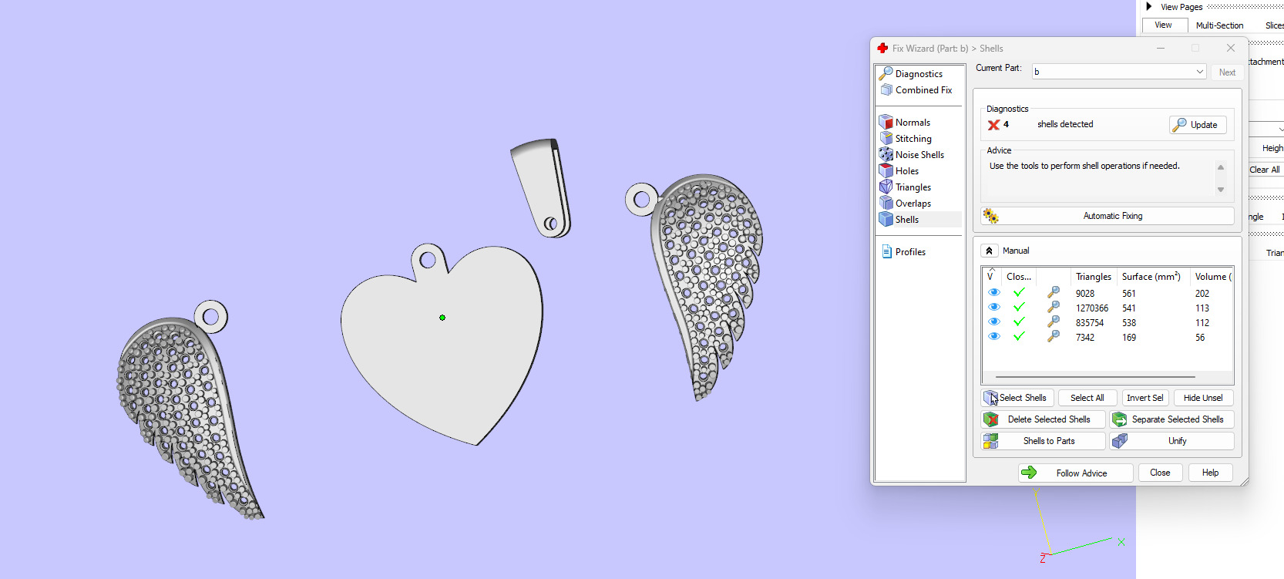Screen dimensions: 1284x579
Task: Toggle visibility of the 1270366-triangle shell
Action: 994,308
